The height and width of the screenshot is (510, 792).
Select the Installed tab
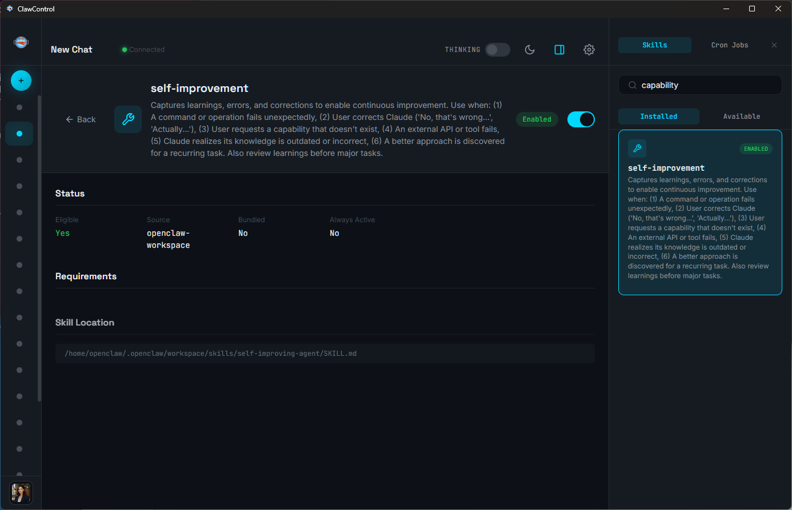click(x=658, y=116)
